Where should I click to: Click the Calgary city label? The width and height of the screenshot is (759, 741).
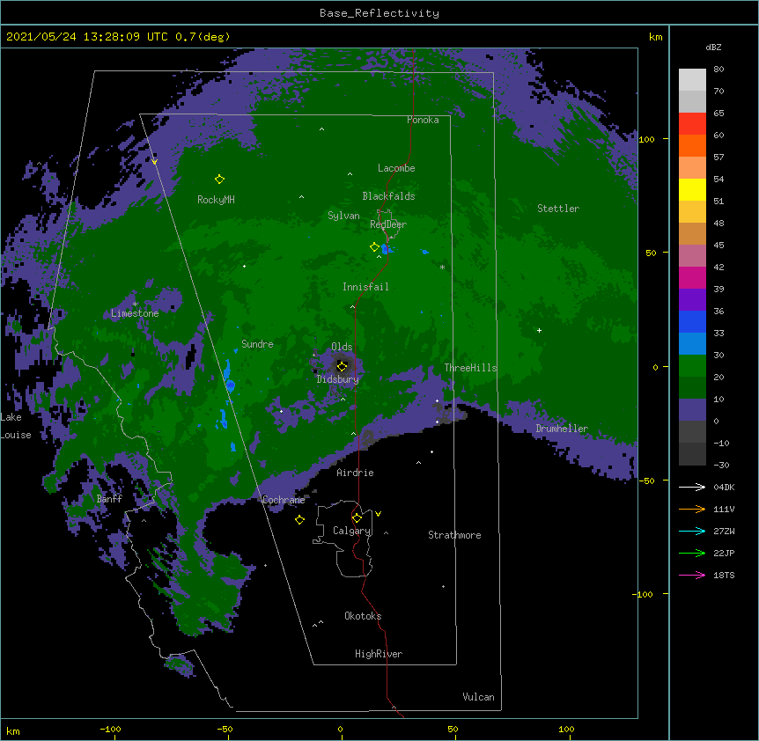pyautogui.click(x=351, y=531)
